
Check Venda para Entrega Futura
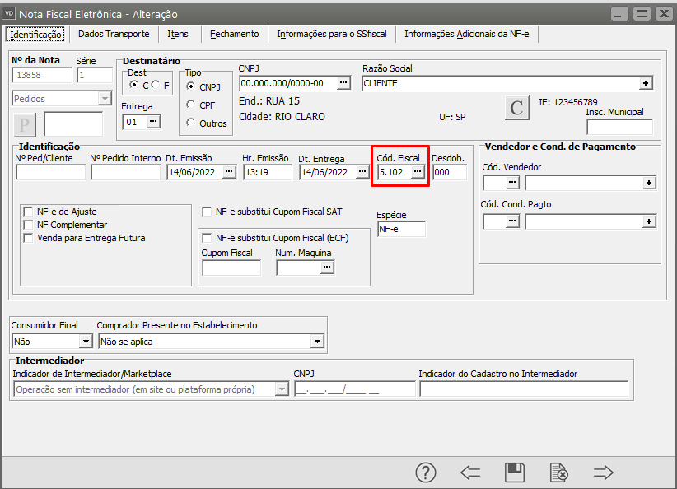[30, 238]
